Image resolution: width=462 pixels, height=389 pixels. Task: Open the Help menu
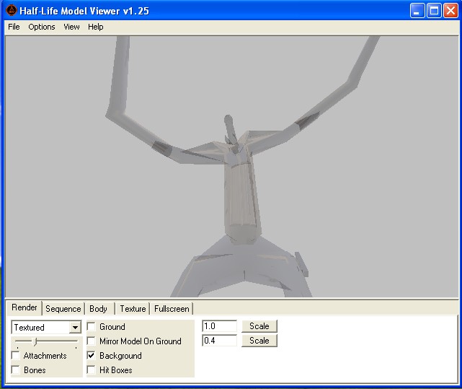[96, 27]
